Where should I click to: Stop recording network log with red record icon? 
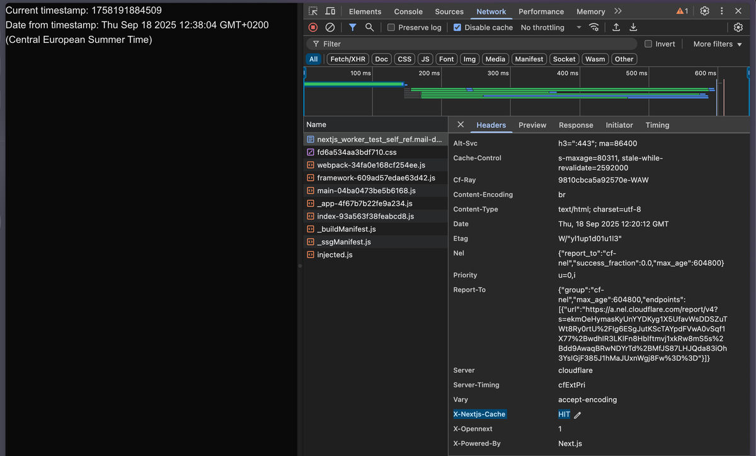[x=312, y=27]
